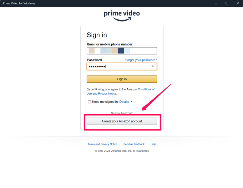Focus the Email or mobile phone number field
The height and width of the screenshot is (188, 243).
(x=122, y=51)
